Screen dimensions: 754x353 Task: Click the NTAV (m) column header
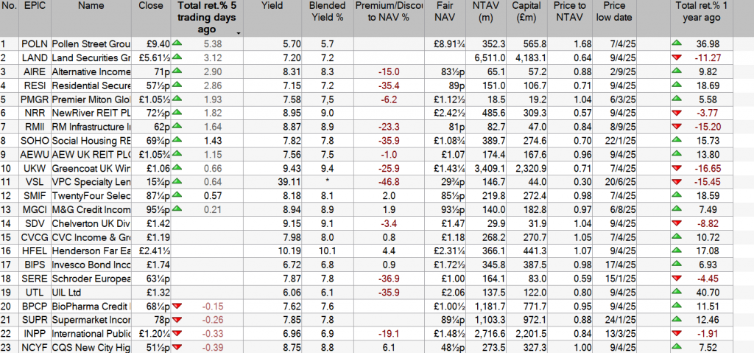(487, 18)
